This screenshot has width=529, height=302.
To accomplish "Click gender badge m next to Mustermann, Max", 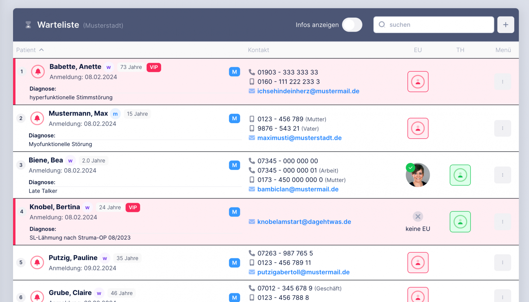I will click(x=115, y=114).
